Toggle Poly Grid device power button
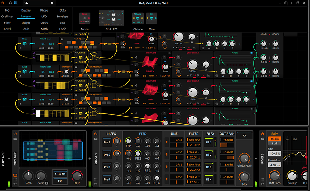Screen dimensions: 310x191 tap(15, 134)
